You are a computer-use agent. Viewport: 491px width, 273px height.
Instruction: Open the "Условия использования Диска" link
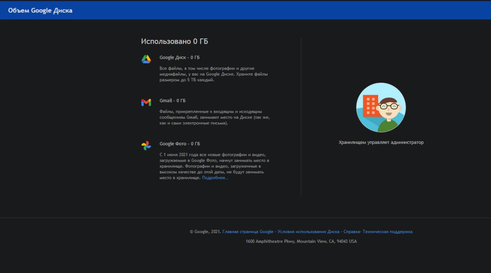(308, 232)
